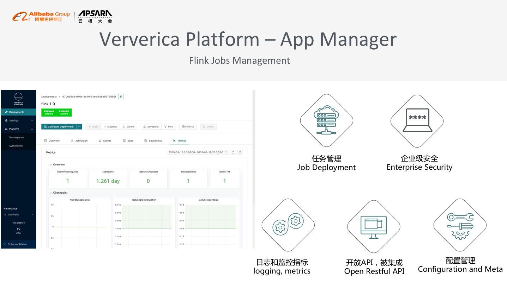Viewport: 507px width, 282px height.
Task: Fork the deployment
Action: tap(169, 127)
